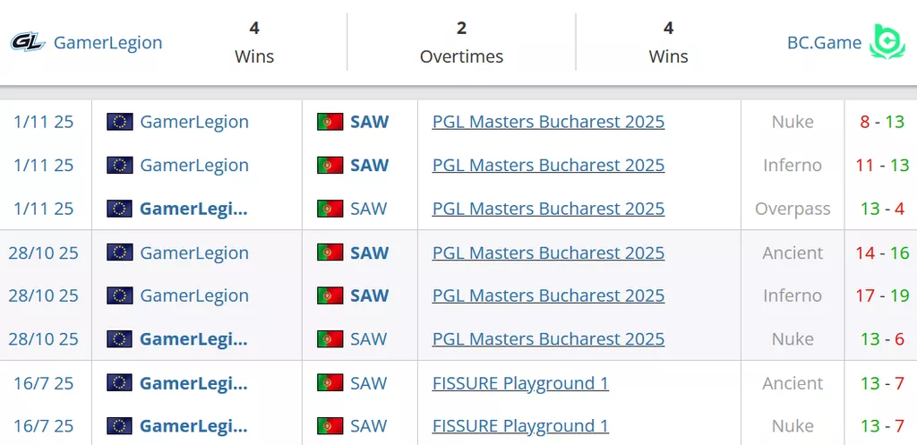This screenshot has height=445, width=917.
Task: Open the BC.Game team page link
Action: [x=824, y=42]
